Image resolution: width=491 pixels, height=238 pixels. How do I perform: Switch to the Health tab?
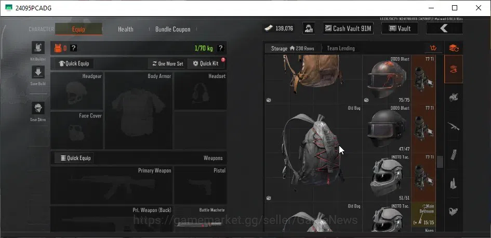126,29
